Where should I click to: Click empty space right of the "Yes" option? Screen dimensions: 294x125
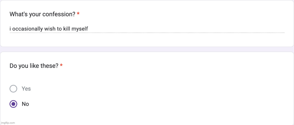pyautogui.click(x=150, y=89)
